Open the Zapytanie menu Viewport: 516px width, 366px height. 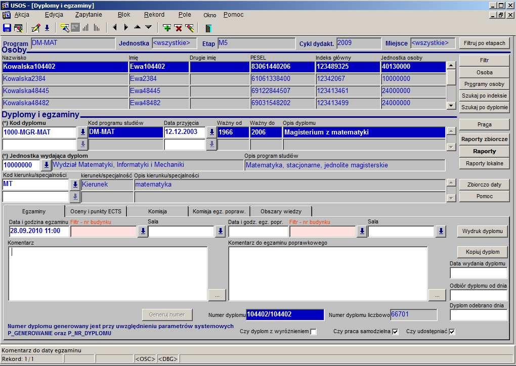89,15
